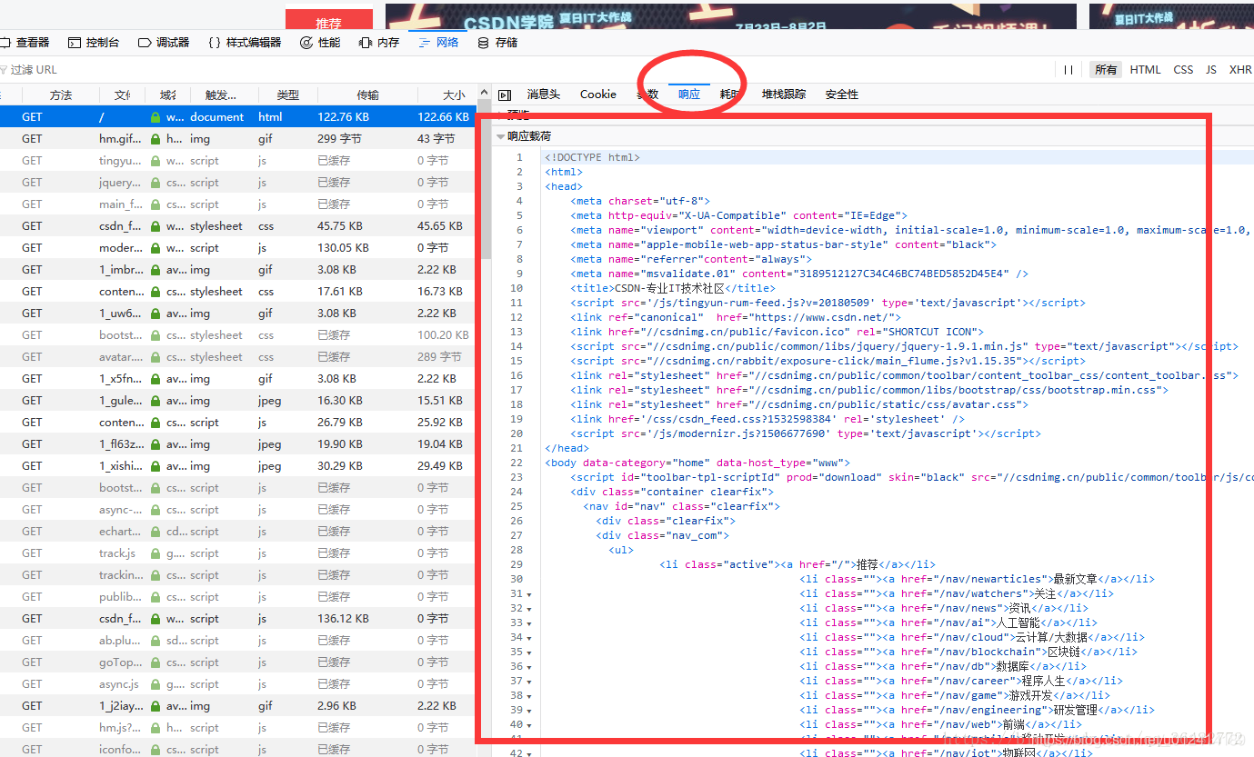Click the lock icon in the 1_x5fn gif row
Screen dimensions: 1254x757
[x=155, y=379]
